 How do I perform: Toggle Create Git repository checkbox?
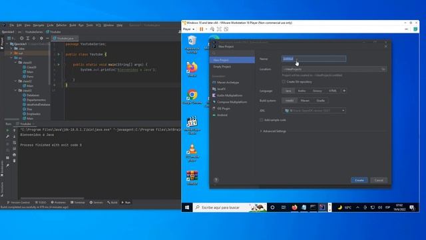284,81
